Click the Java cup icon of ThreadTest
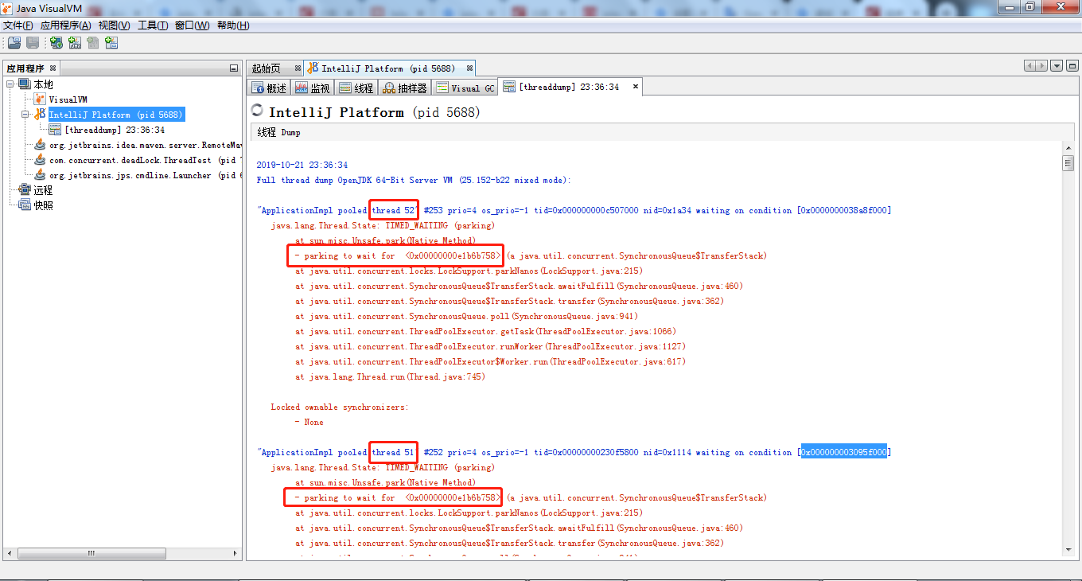Image resolution: width=1082 pixels, height=581 pixels. coord(40,160)
